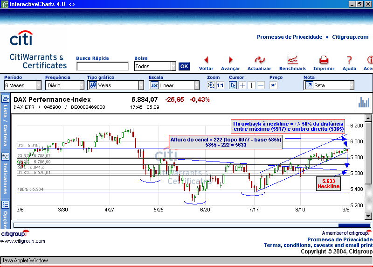The height and width of the screenshot is (267, 373).
Task: Click the Busca Rápida search field
Action: tap(103, 66)
